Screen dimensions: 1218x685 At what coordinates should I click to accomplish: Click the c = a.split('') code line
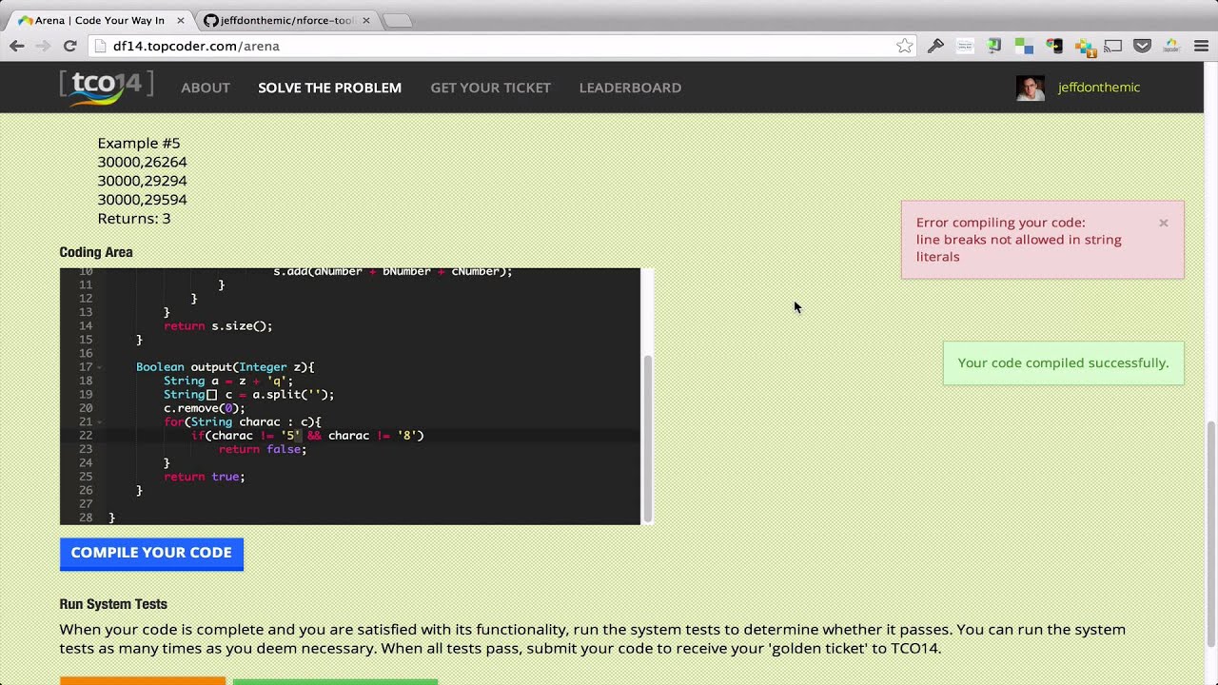[x=248, y=395]
